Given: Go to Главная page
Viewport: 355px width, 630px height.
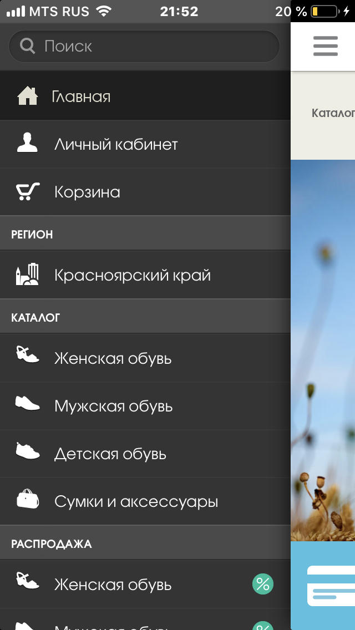Looking at the screenshot, I should [x=81, y=96].
